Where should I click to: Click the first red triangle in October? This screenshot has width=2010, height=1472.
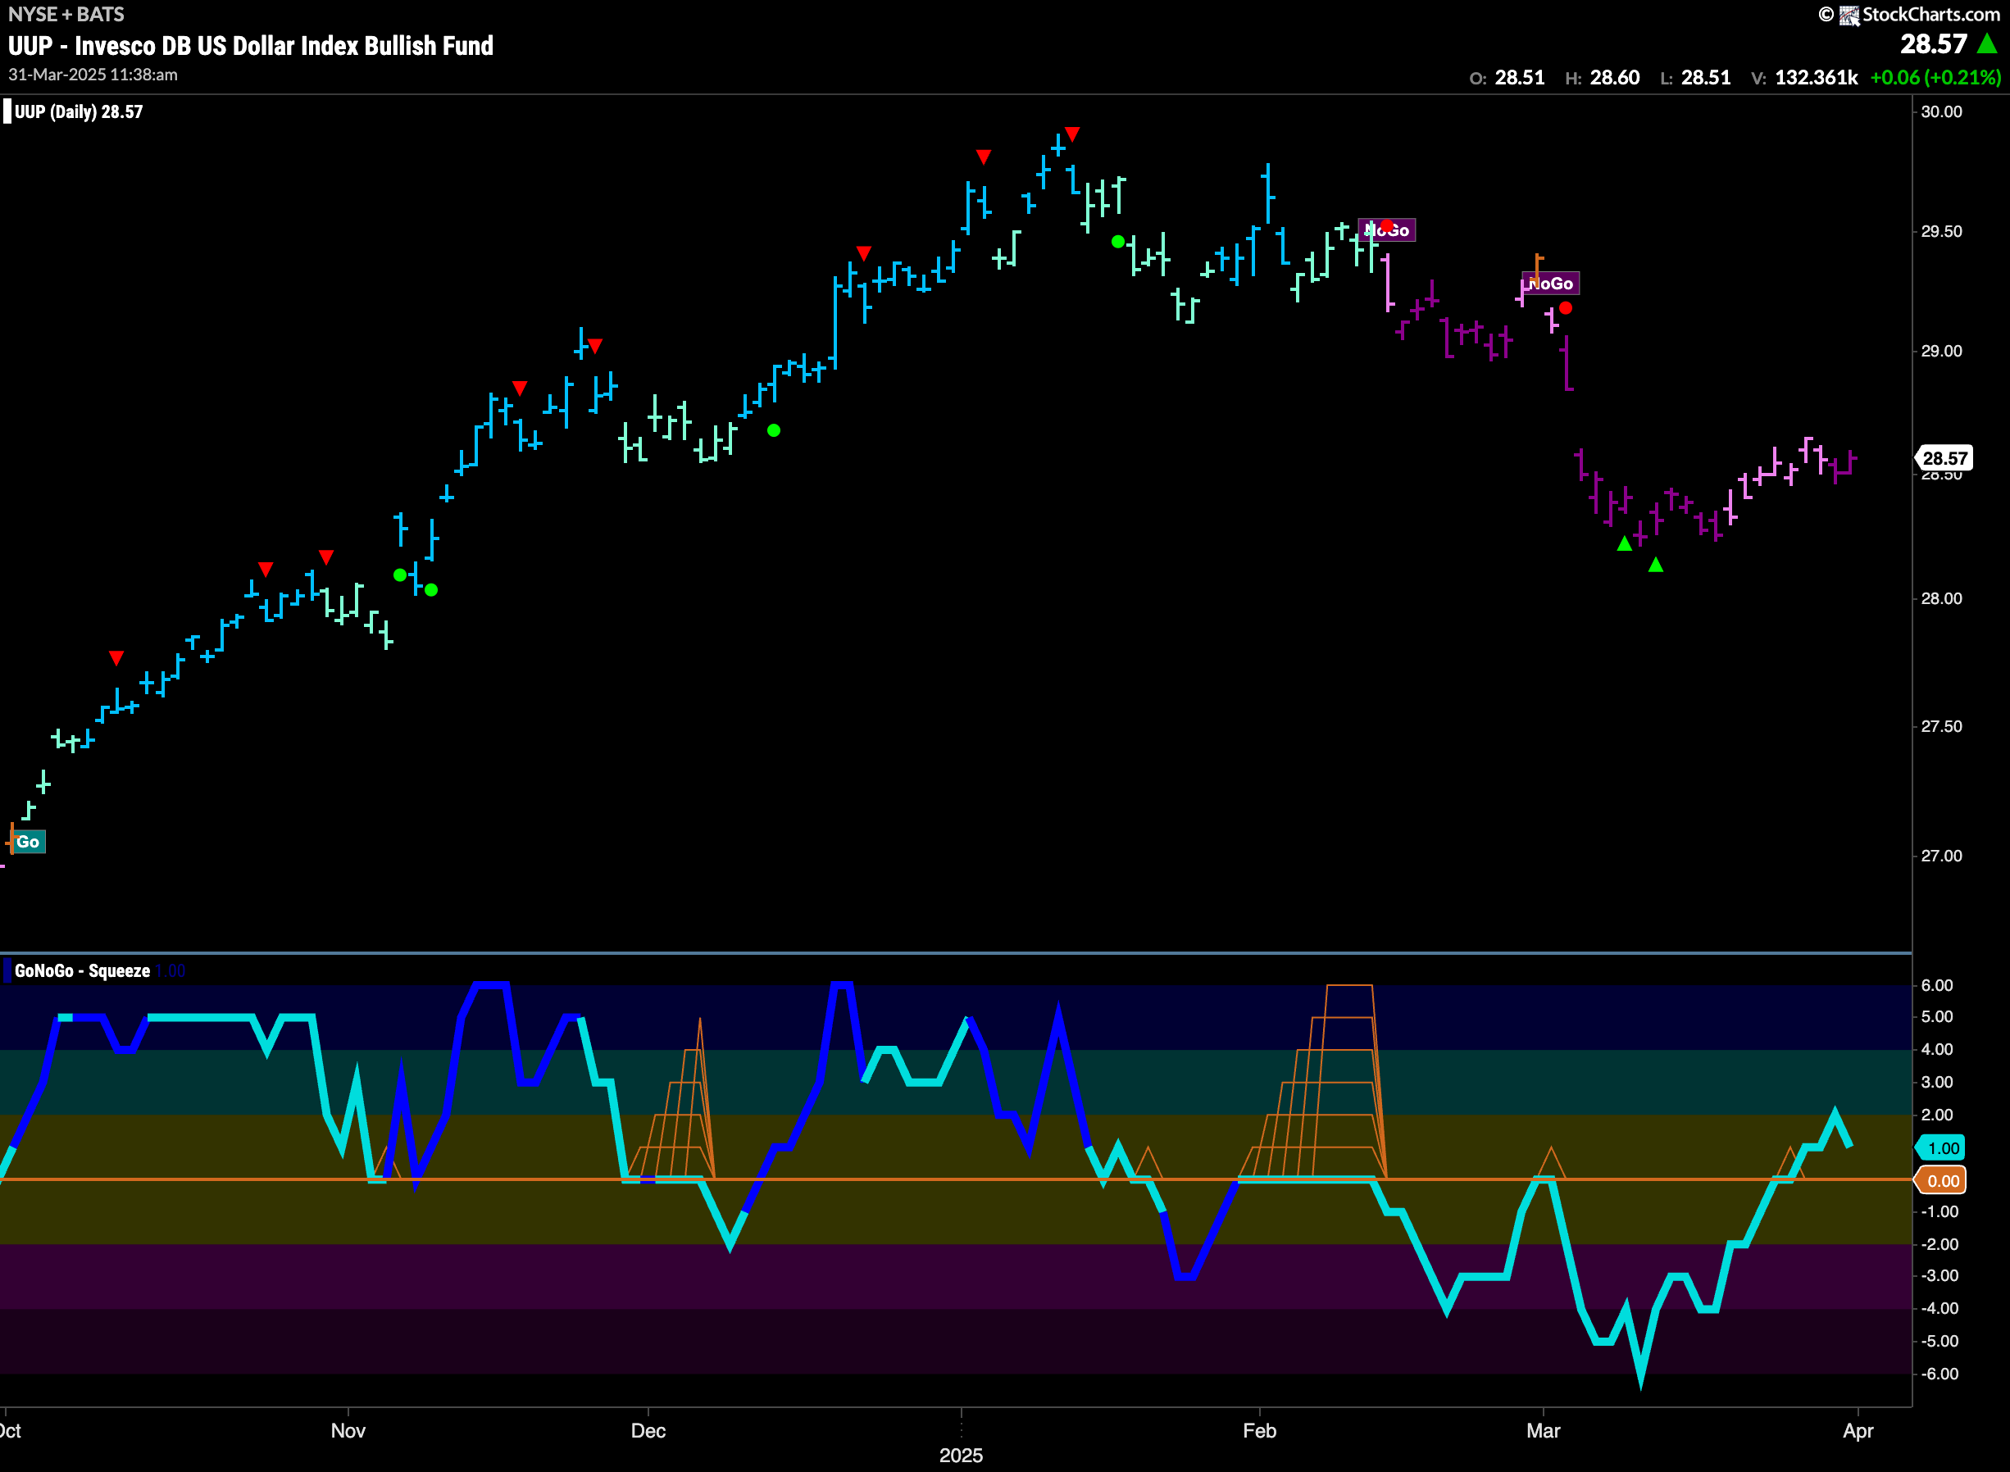(x=116, y=657)
